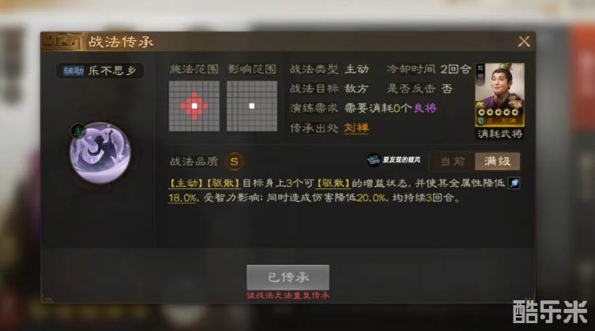This screenshot has width=595, height=331.
Task: Click the 已传承 button
Action: click(288, 277)
